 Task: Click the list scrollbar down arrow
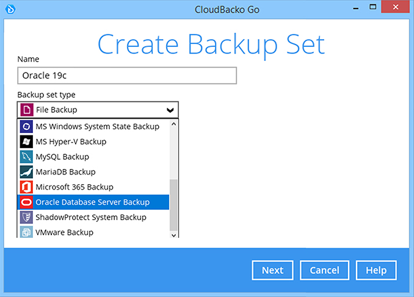click(x=173, y=235)
